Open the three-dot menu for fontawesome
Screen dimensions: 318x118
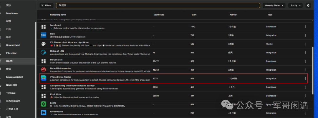tap(305, 113)
